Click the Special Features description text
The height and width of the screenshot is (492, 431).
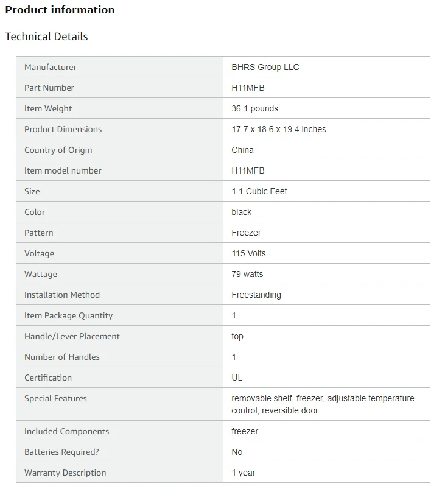click(323, 404)
